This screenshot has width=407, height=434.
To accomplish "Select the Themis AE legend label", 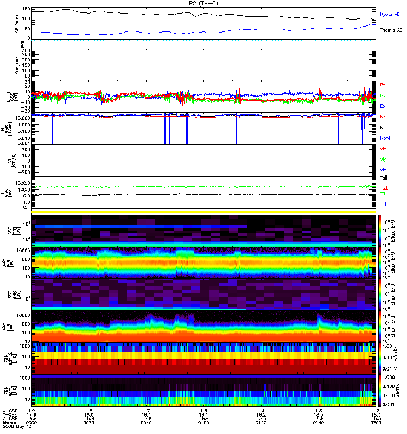I will 391,30.
